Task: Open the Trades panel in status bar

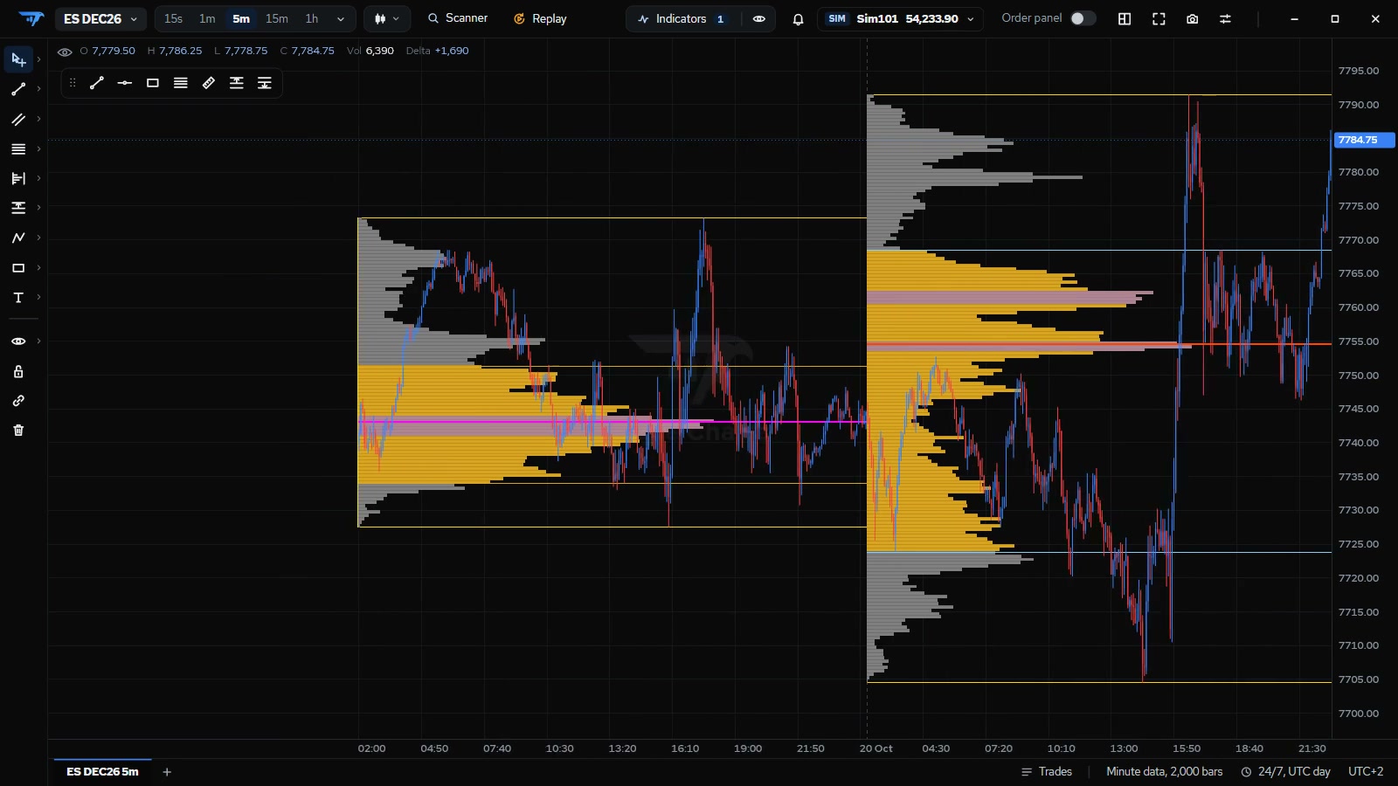Action: (x=1046, y=772)
